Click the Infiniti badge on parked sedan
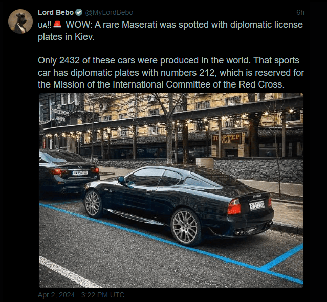327x302 pixels. [80, 167]
